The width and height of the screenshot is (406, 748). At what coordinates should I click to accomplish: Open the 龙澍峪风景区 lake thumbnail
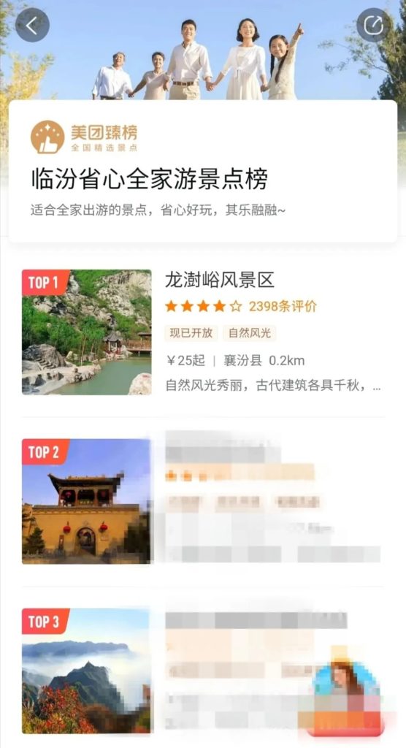pos(87,332)
